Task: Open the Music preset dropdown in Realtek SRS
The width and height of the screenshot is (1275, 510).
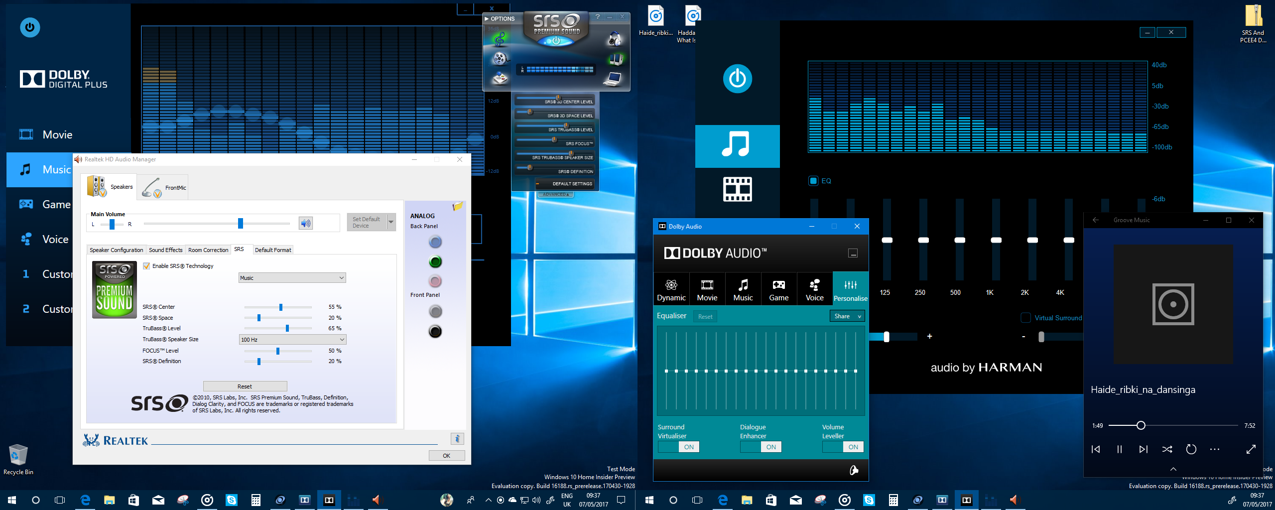Action: point(292,278)
